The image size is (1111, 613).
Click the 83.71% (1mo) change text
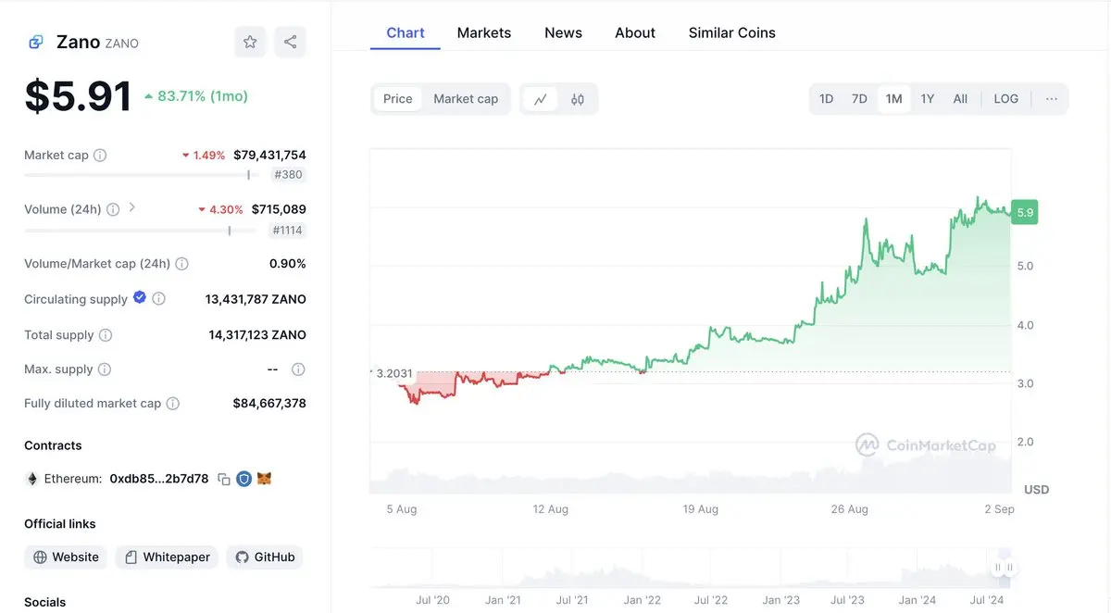[x=203, y=96]
